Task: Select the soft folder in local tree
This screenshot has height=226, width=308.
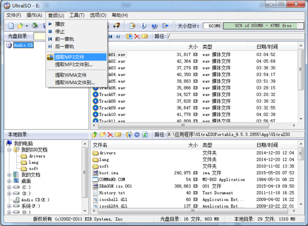Action: click(x=33, y=168)
